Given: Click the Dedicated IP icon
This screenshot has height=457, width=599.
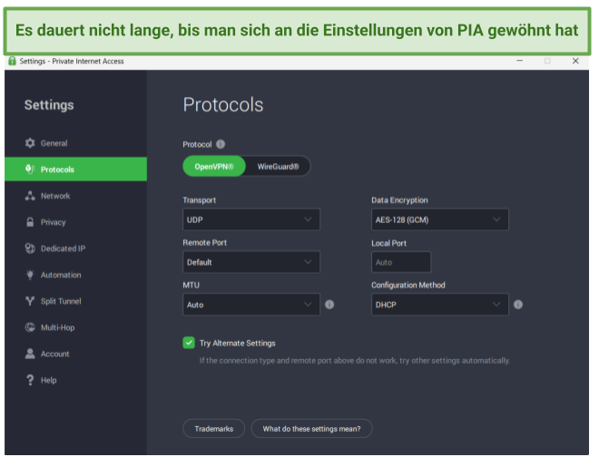Looking at the screenshot, I should (x=30, y=248).
